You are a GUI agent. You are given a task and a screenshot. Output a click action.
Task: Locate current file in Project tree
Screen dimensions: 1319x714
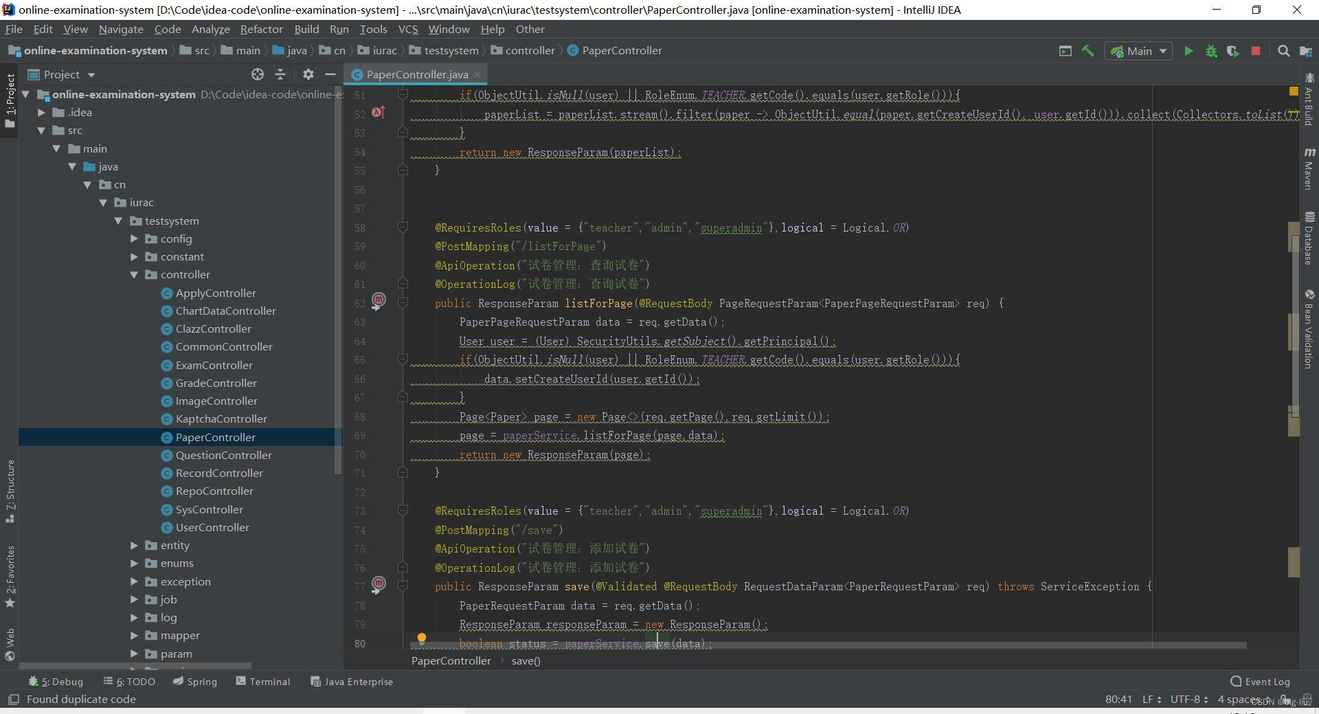pos(258,74)
